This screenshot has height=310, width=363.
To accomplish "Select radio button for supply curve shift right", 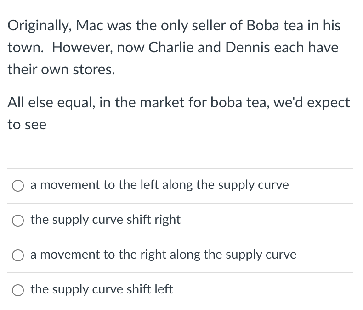I will pyautogui.click(x=18, y=221).
